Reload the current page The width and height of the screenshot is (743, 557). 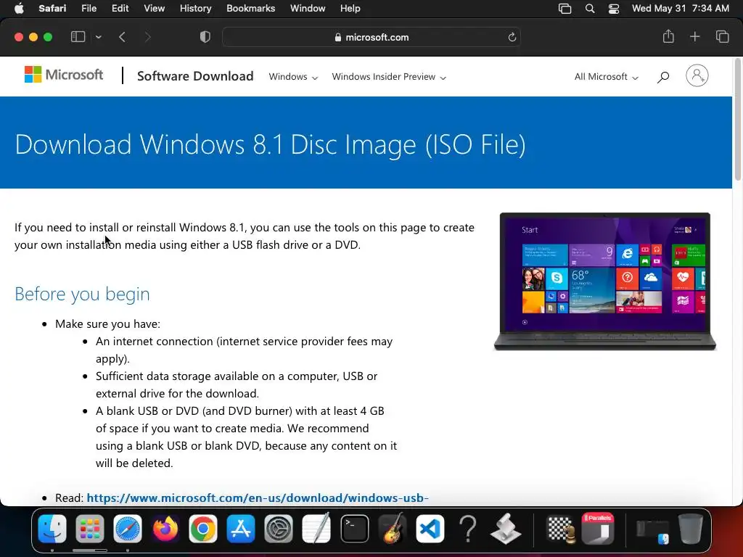pos(512,37)
